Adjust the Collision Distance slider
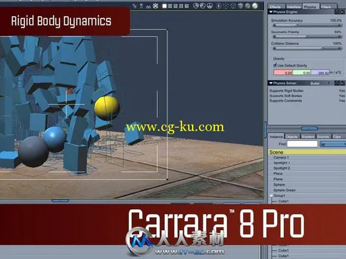The height and width of the screenshot is (259, 346). pyautogui.click(x=307, y=48)
